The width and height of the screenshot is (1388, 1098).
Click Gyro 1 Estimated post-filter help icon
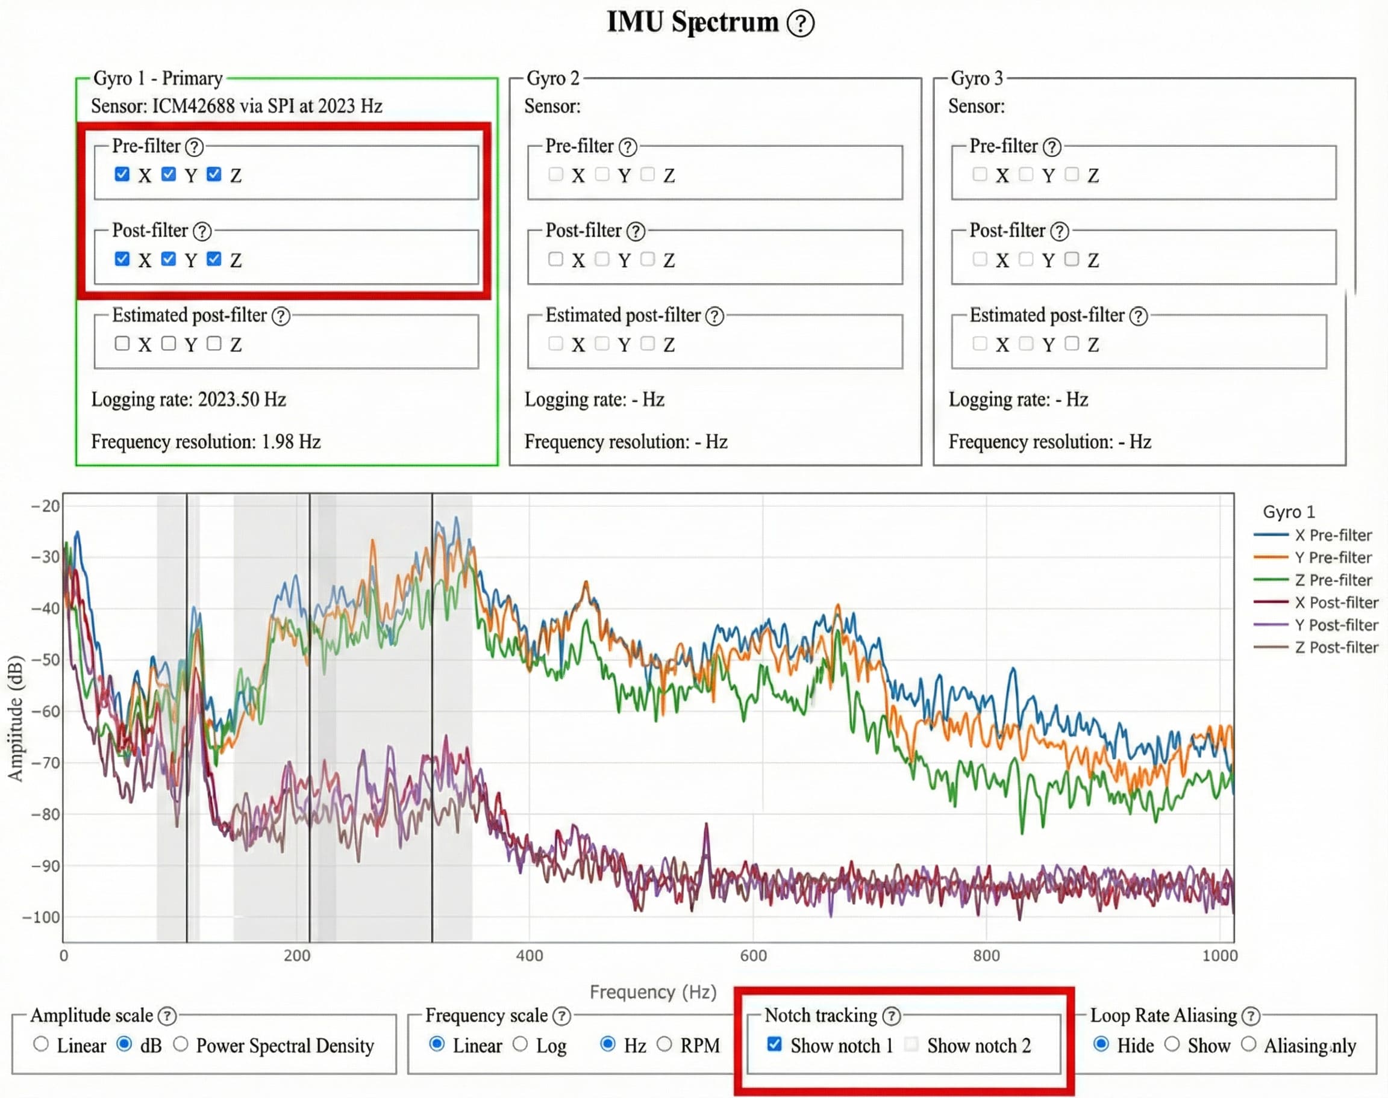pyautogui.click(x=280, y=316)
